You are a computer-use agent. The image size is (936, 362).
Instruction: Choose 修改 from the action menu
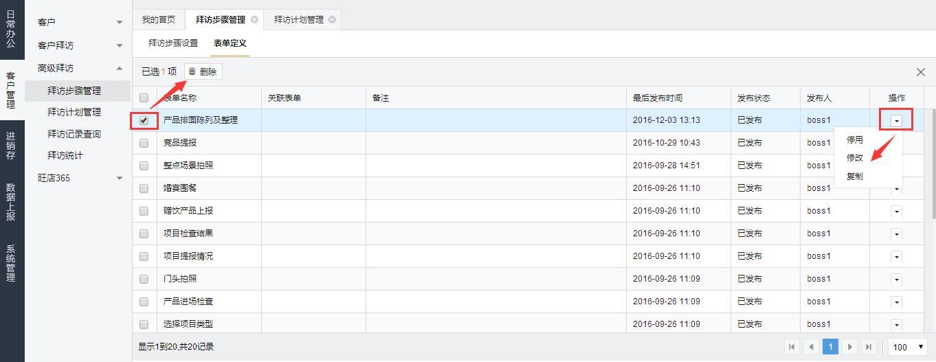tap(855, 157)
